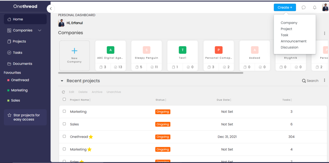Click the refresh icon above the projects table

coord(63,92)
